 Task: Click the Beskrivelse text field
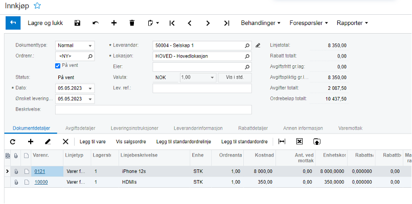(153, 110)
